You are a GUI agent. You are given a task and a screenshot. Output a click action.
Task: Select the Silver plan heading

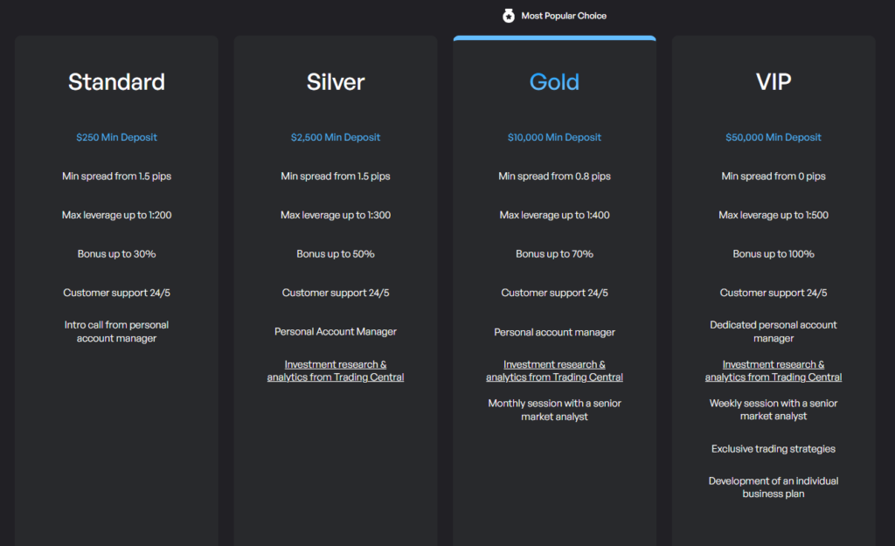click(336, 82)
